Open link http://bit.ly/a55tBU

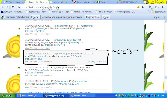tap(34, 31)
